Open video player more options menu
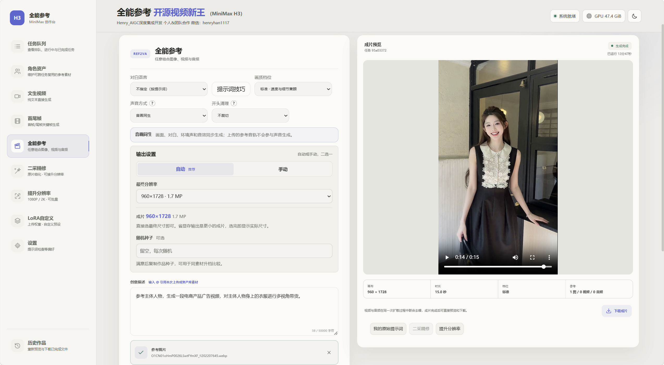This screenshot has width=664, height=365. [x=549, y=257]
